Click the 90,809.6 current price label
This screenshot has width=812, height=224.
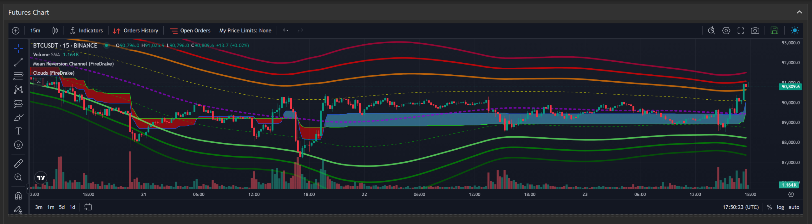[790, 87]
